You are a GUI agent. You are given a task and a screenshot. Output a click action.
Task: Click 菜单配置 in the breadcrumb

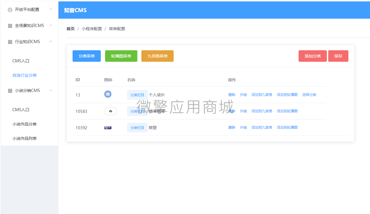coord(117,29)
